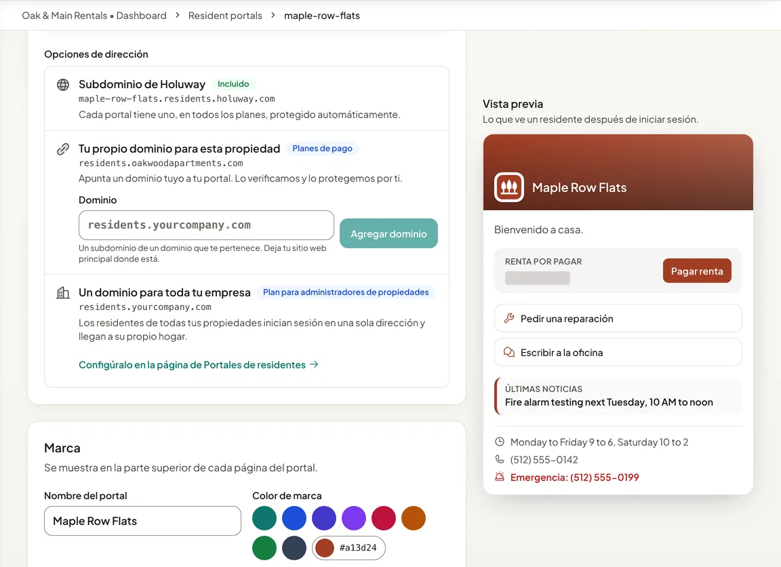Click the Subdominio de Holuway title

click(142, 84)
